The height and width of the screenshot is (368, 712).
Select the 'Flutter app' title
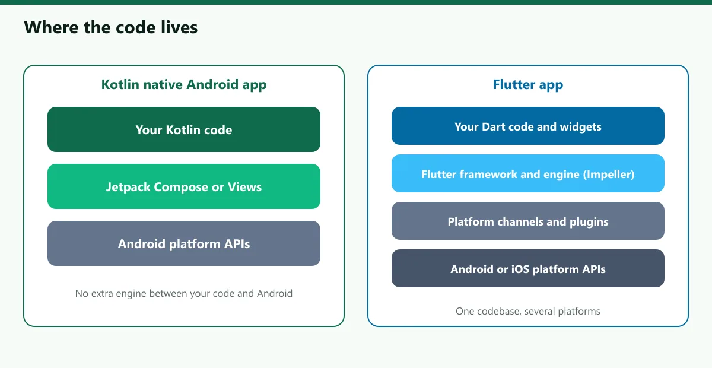[x=528, y=84]
